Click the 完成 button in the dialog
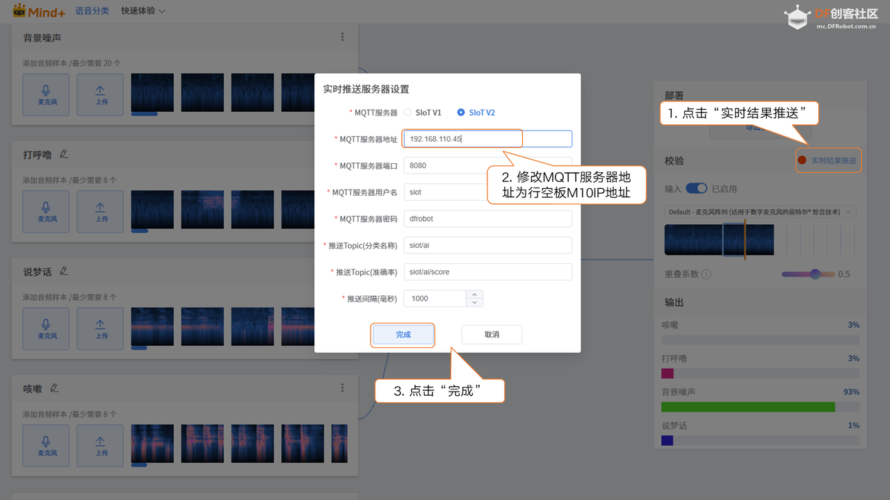 403,334
